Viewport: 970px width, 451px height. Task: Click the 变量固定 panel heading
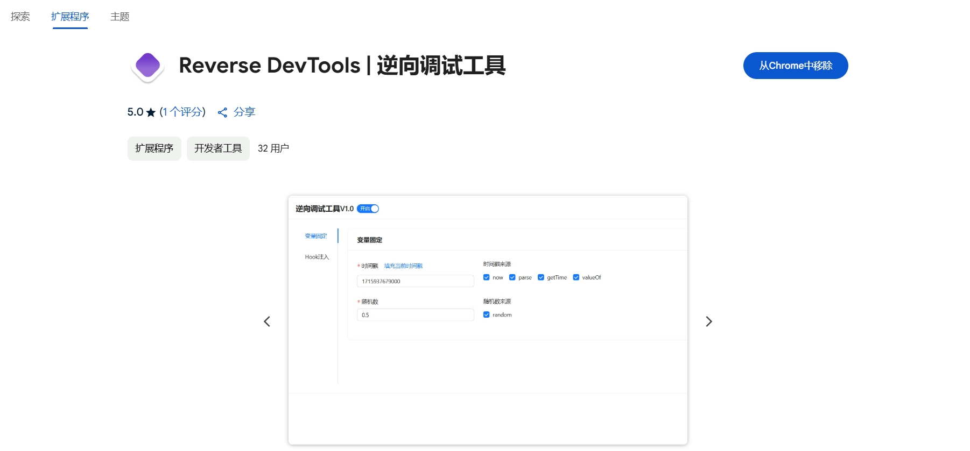pos(370,240)
